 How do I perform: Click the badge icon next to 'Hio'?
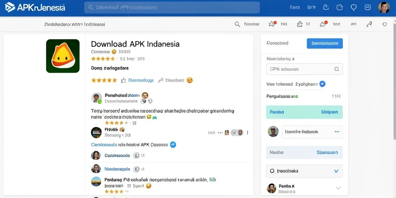[x=273, y=24]
